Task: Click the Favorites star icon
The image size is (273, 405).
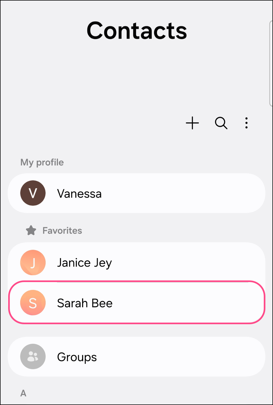Action: (31, 230)
